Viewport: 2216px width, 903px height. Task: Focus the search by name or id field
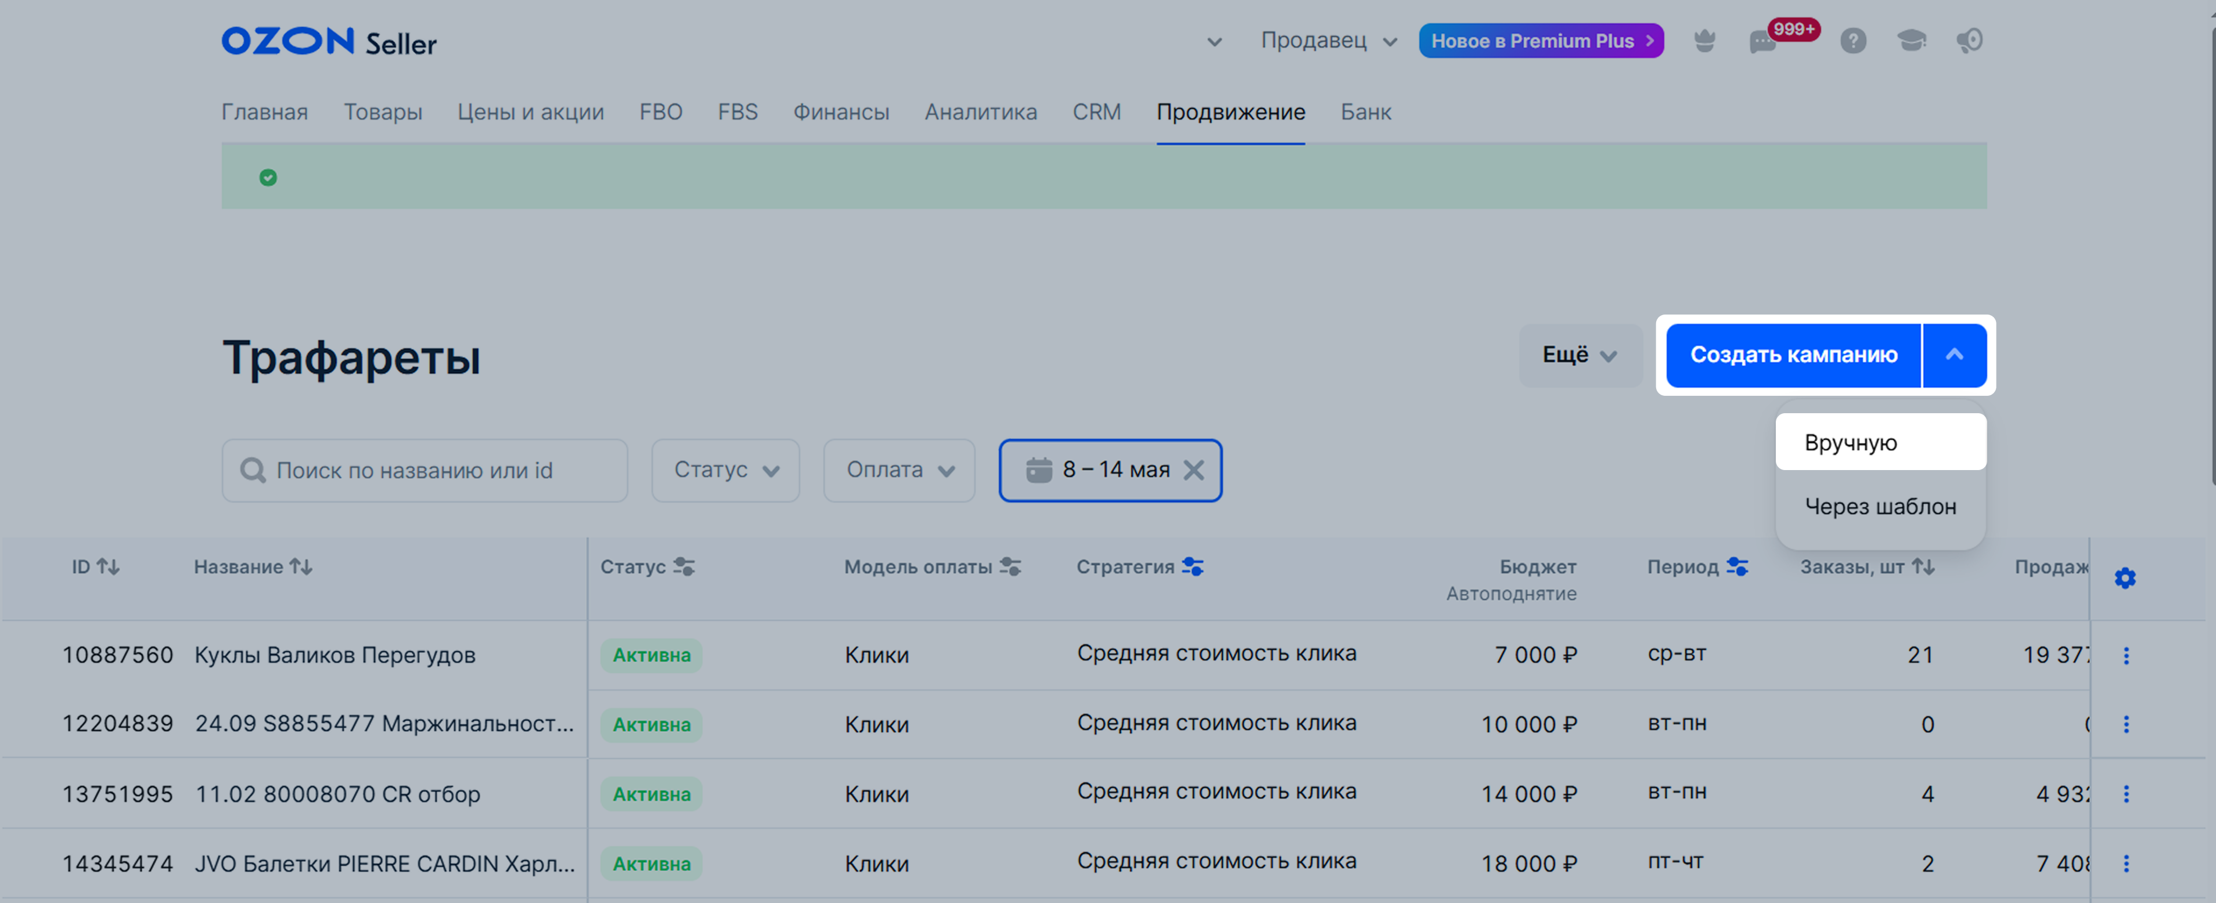coord(424,471)
